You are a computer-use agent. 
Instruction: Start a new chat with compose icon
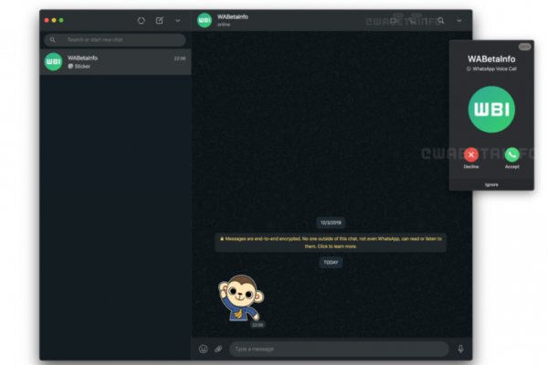click(160, 20)
